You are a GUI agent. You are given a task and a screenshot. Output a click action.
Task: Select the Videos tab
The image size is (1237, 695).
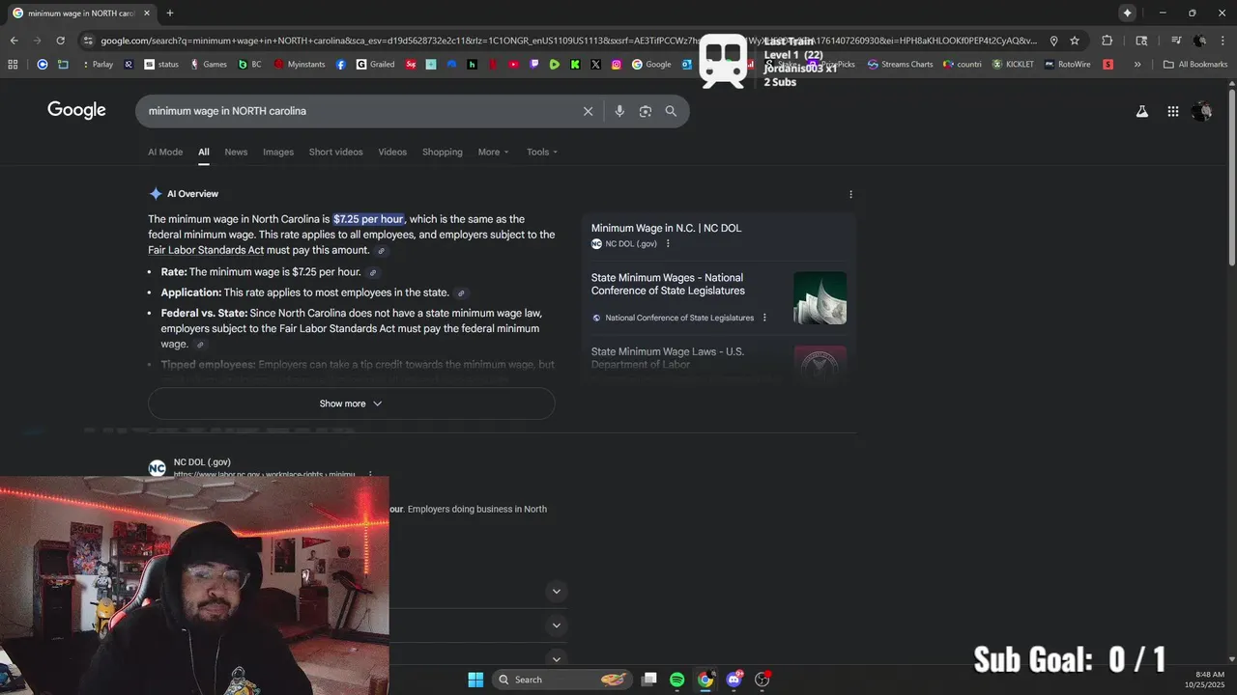(x=392, y=152)
